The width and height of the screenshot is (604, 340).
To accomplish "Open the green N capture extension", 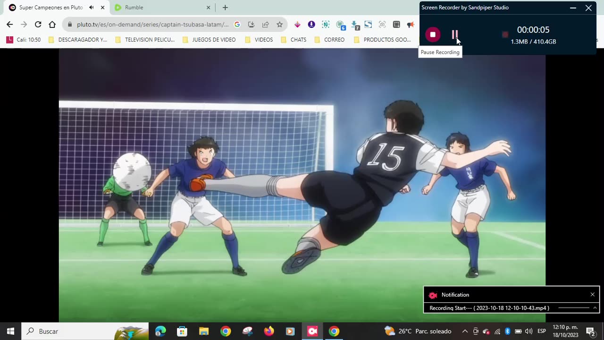I will [326, 25].
